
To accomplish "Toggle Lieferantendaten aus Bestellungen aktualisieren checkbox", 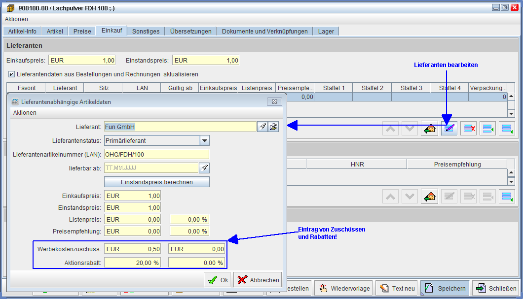I will [11, 74].
